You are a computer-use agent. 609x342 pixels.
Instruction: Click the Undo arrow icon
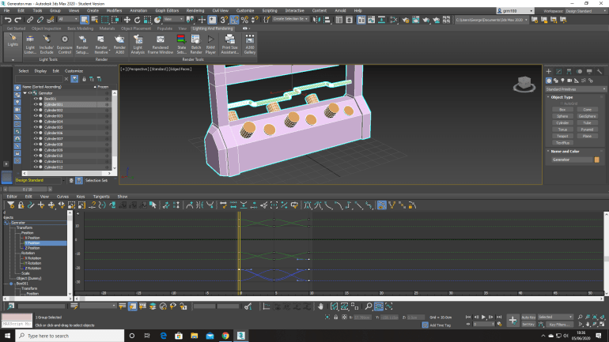pos(8,20)
